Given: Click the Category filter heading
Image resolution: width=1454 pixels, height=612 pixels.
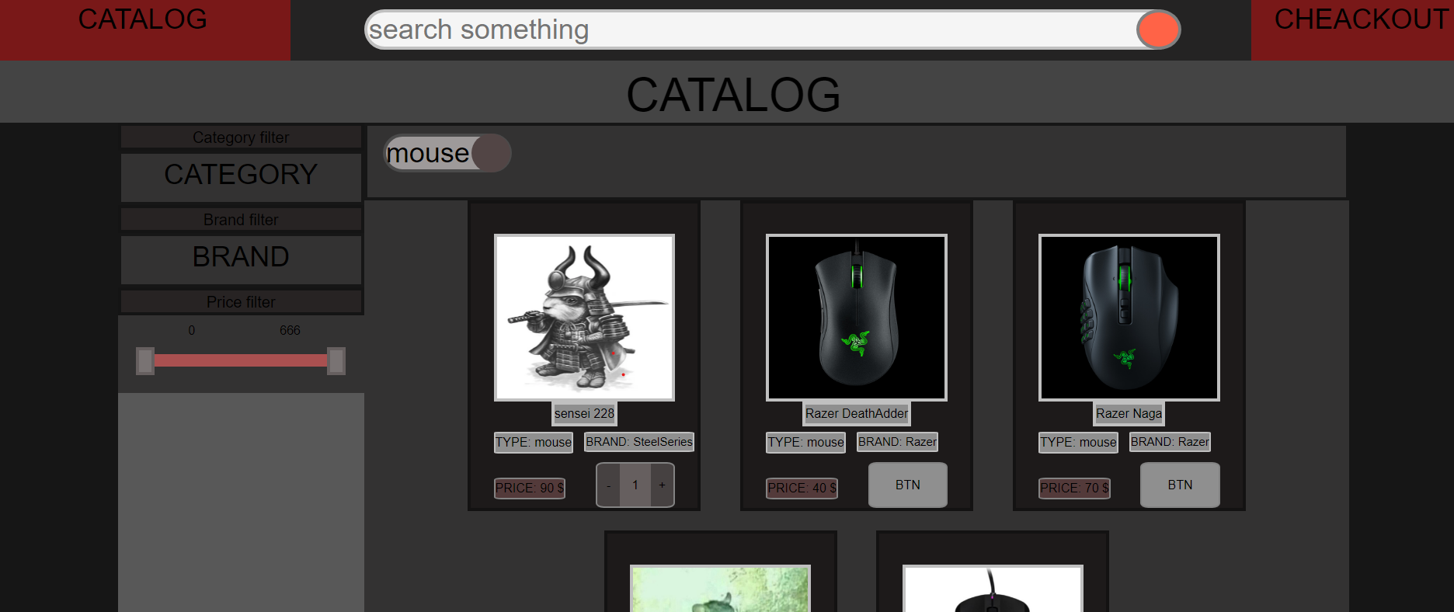Looking at the screenshot, I should [x=241, y=137].
